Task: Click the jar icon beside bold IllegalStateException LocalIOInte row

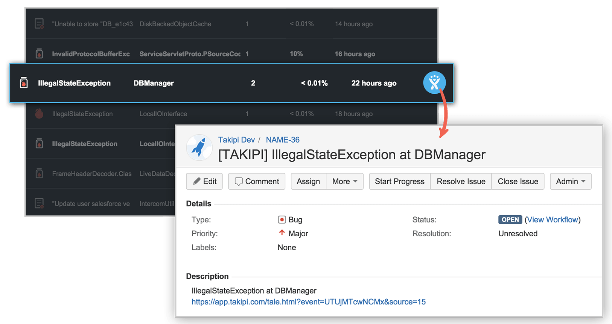Action: coord(39,143)
